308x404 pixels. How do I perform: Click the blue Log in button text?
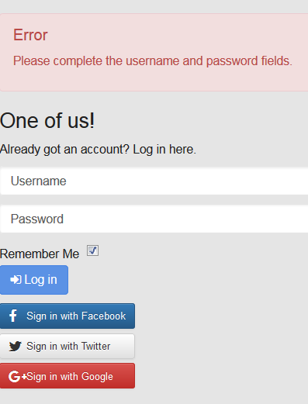(x=40, y=280)
